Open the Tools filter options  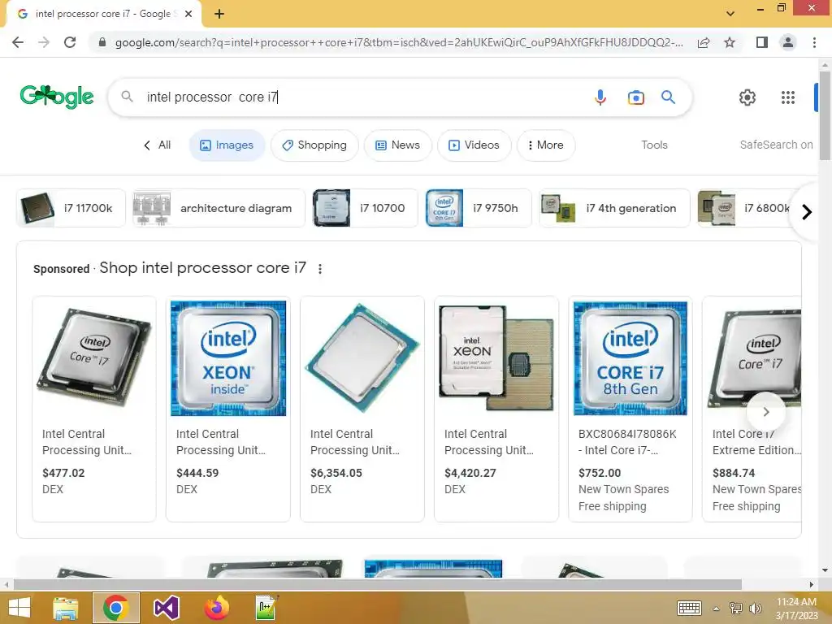pyautogui.click(x=654, y=145)
